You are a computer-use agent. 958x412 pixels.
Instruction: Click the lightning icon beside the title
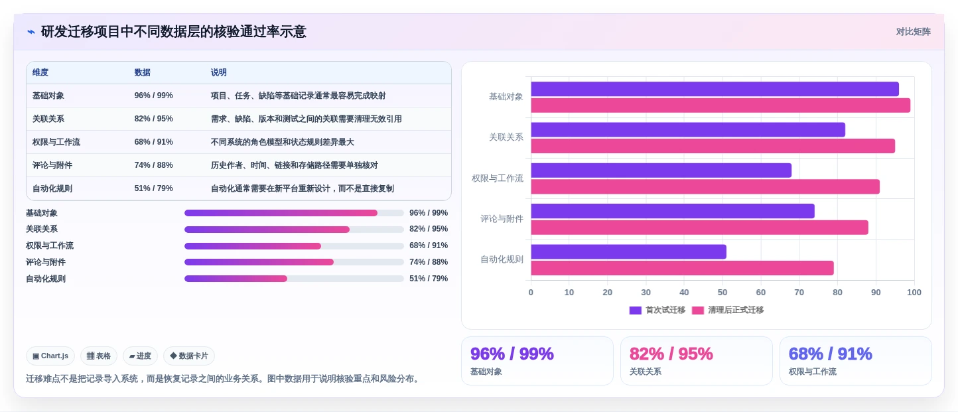pyautogui.click(x=31, y=32)
